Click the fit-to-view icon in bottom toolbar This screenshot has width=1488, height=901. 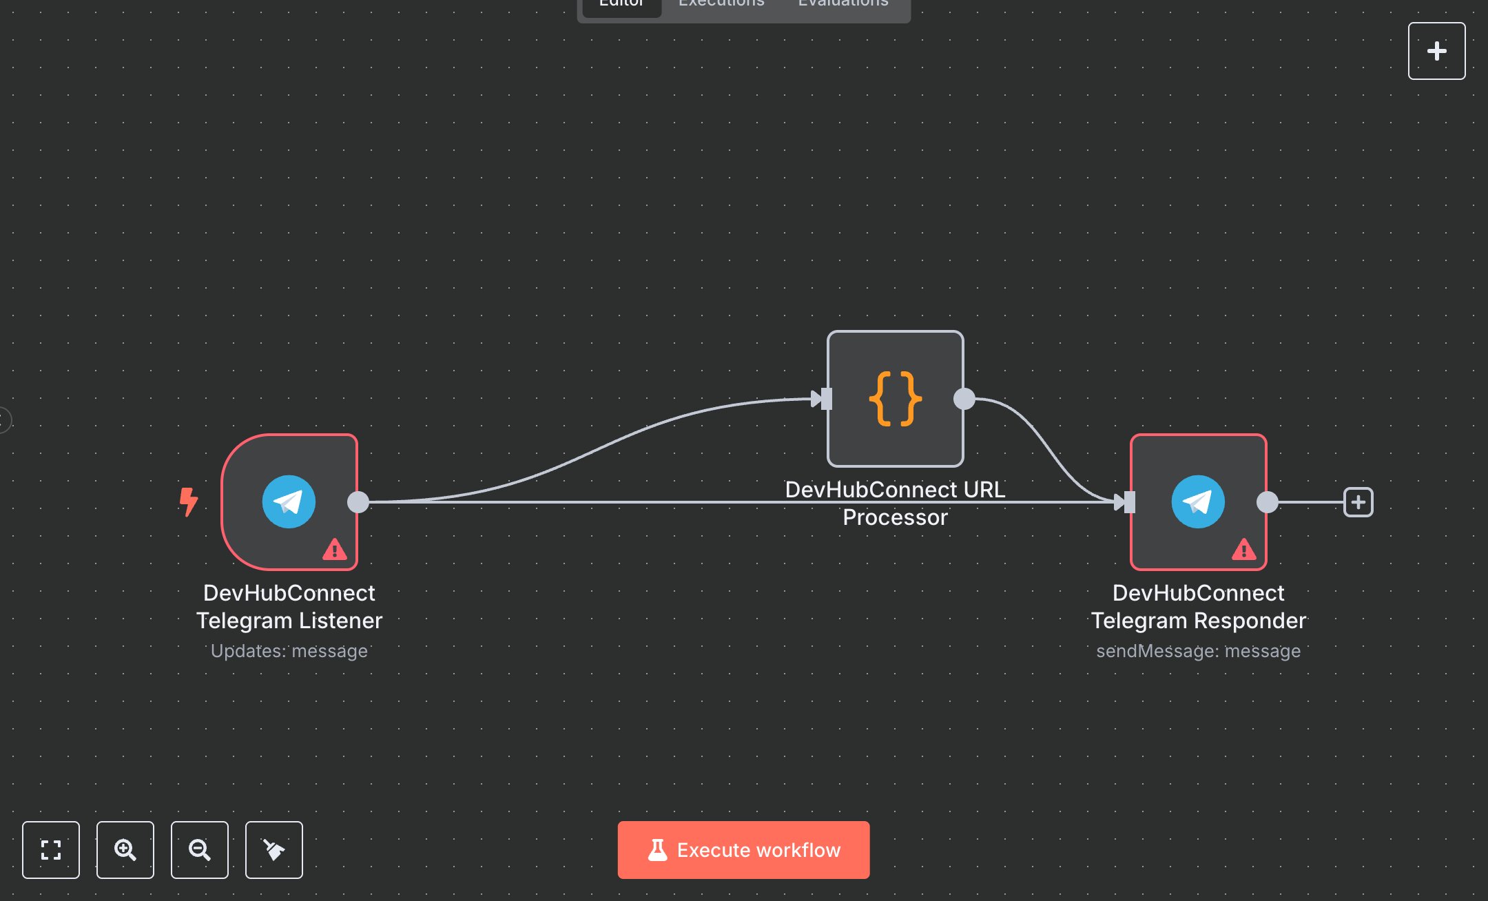tap(51, 850)
